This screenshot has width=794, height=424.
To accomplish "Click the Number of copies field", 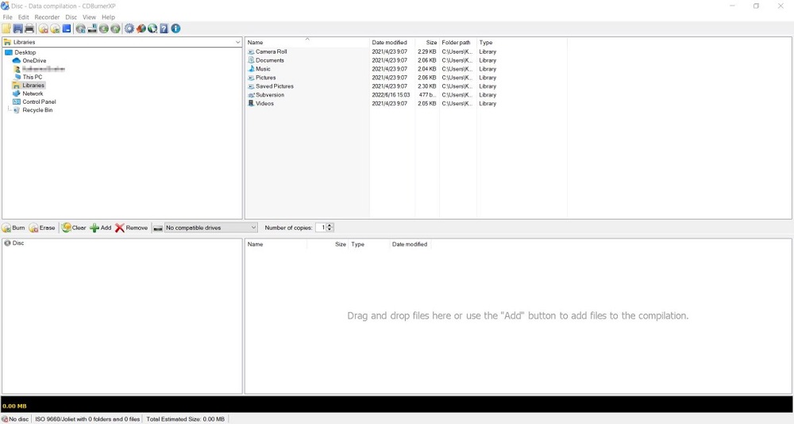I will [321, 228].
